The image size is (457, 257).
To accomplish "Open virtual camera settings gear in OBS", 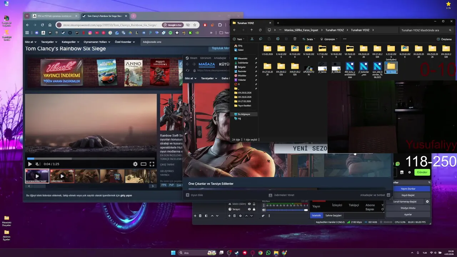I will click(427, 202).
